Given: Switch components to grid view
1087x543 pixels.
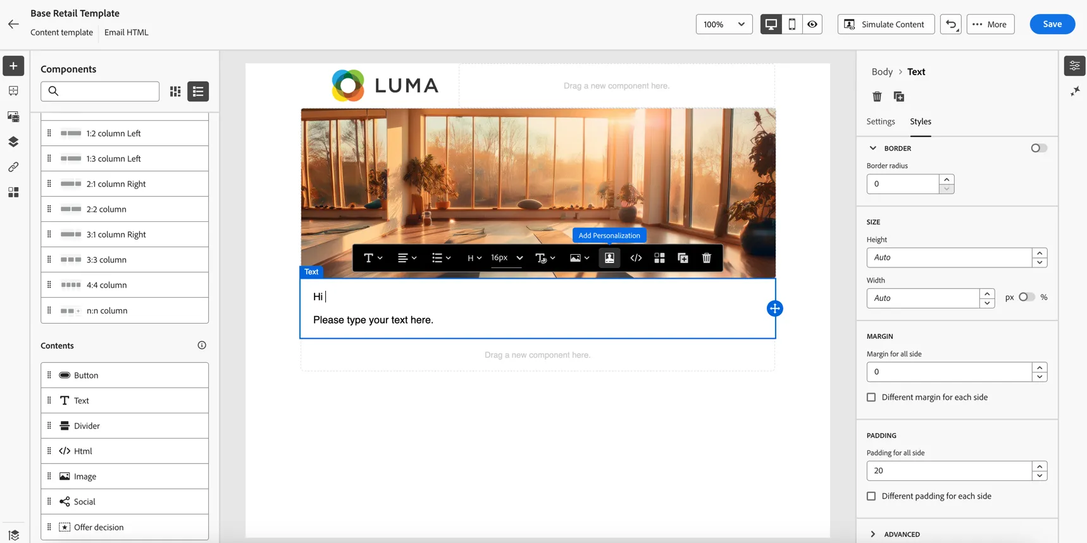Looking at the screenshot, I should click(175, 92).
